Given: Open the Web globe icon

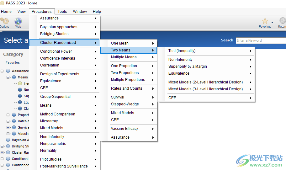Looking at the screenshot, I should point(18,21).
